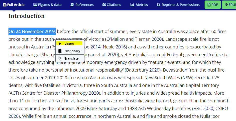This screenshot has height=121, width=236.
Task: Click the Reprints printer icon
Action: (158, 5)
